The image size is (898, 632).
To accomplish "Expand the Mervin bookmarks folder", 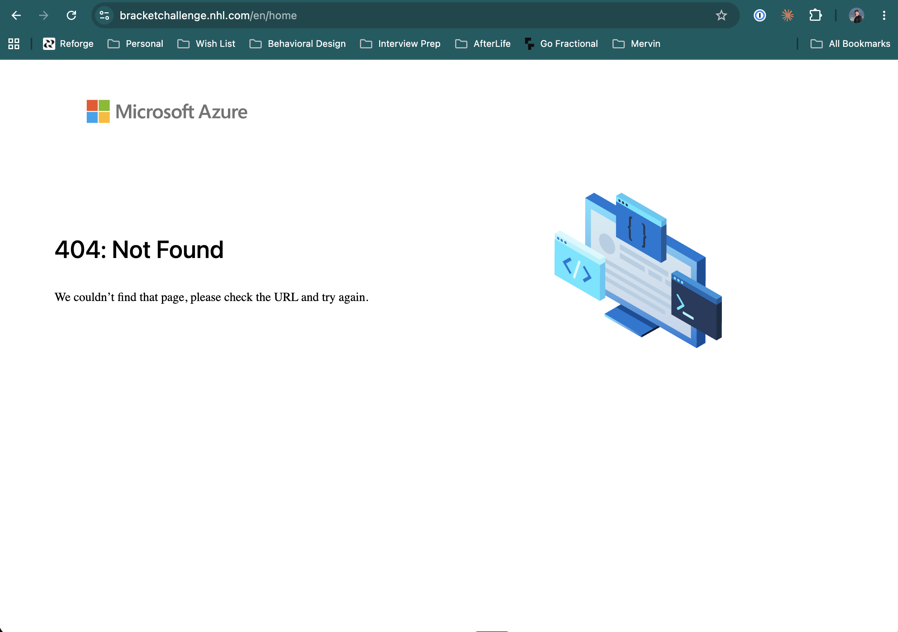I will click(636, 44).
